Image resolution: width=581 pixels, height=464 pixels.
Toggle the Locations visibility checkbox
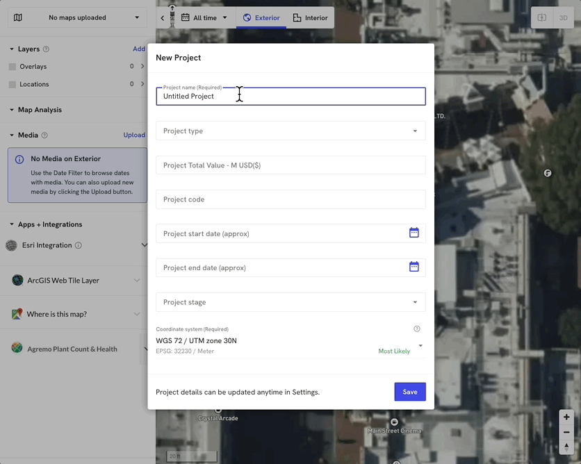(12, 84)
